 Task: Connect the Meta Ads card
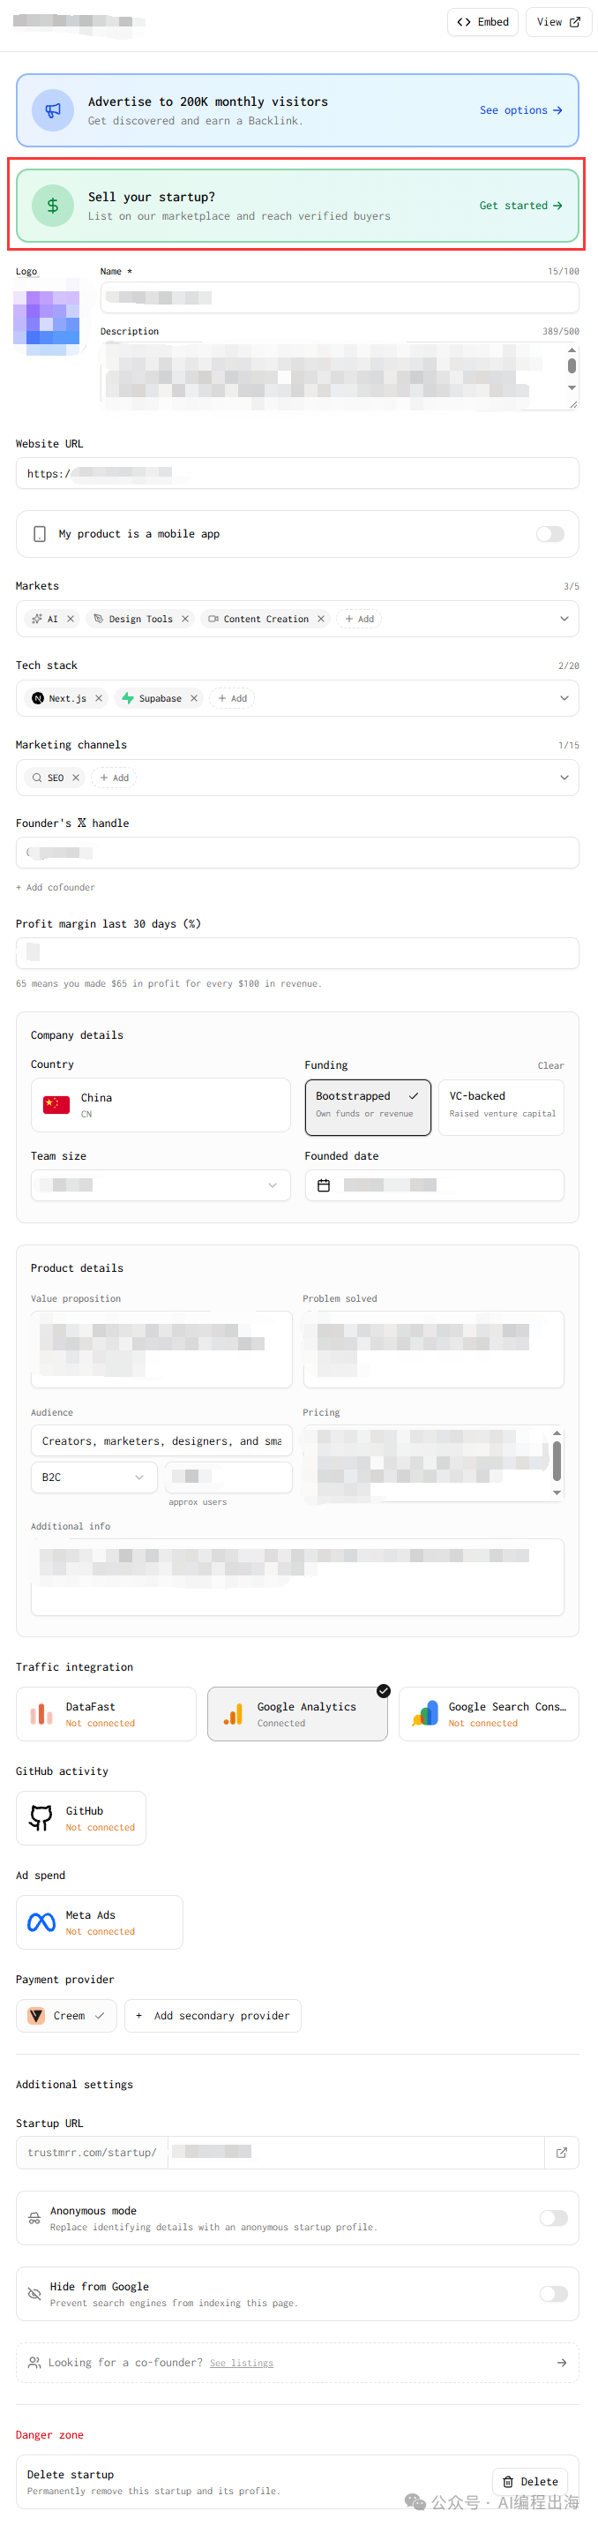click(x=99, y=1923)
